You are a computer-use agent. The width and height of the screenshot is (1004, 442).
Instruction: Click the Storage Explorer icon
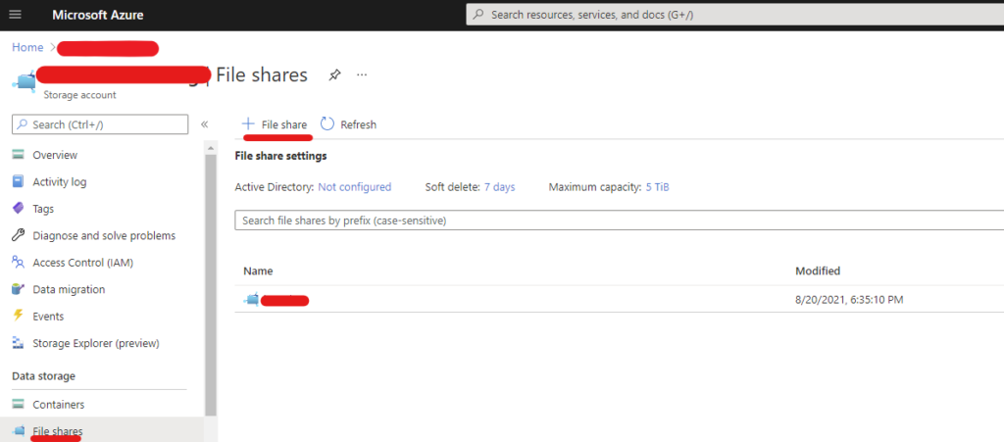[19, 343]
